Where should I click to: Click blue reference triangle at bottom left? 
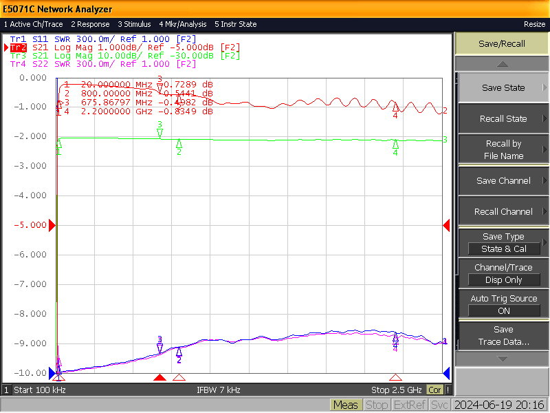52,373
